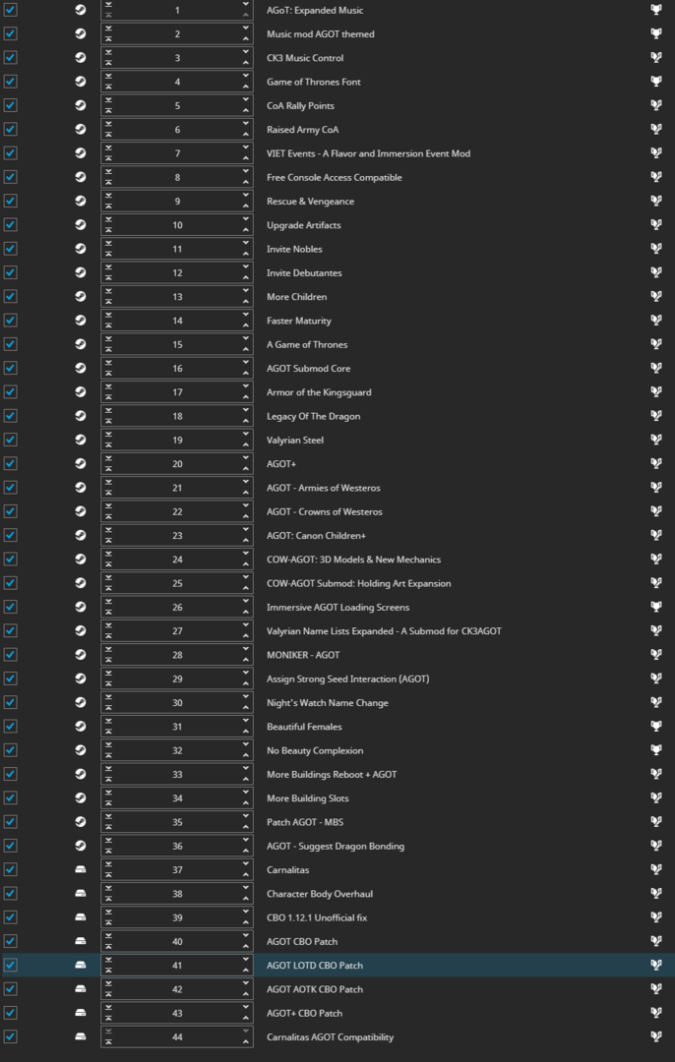Click the local drive icon for Carnalitas AGOT Compatibility
The width and height of the screenshot is (675, 1062).
click(80, 1036)
